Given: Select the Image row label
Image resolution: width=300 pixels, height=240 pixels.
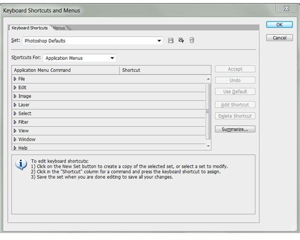Looking at the screenshot, I should 24,96.
